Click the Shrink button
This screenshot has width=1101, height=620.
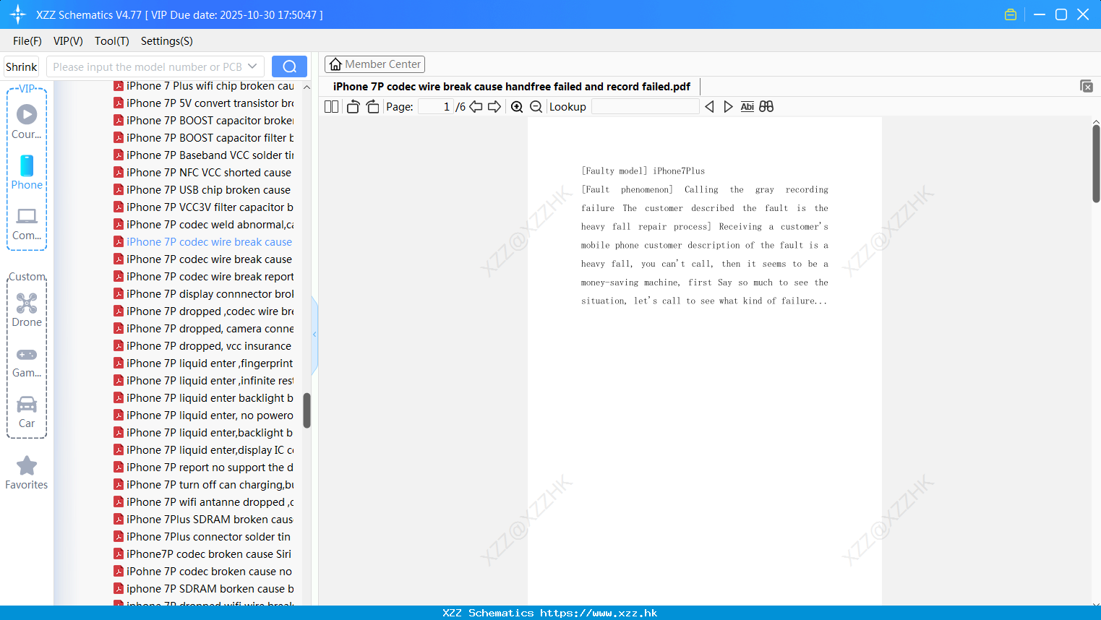point(22,66)
